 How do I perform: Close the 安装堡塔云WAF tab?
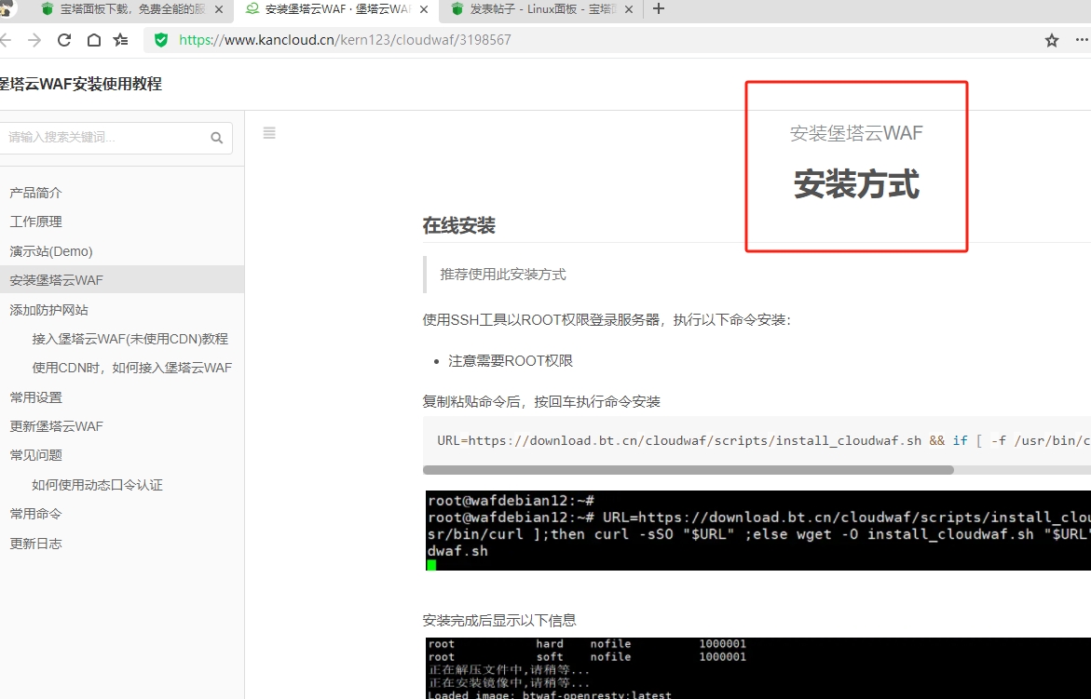[424, 9]
